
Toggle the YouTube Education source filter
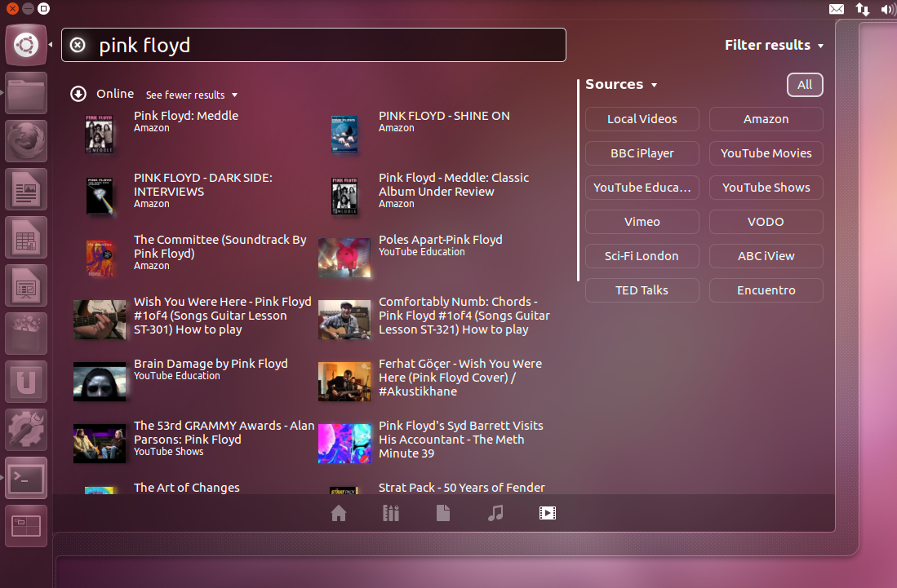click(x=642, y=188)
